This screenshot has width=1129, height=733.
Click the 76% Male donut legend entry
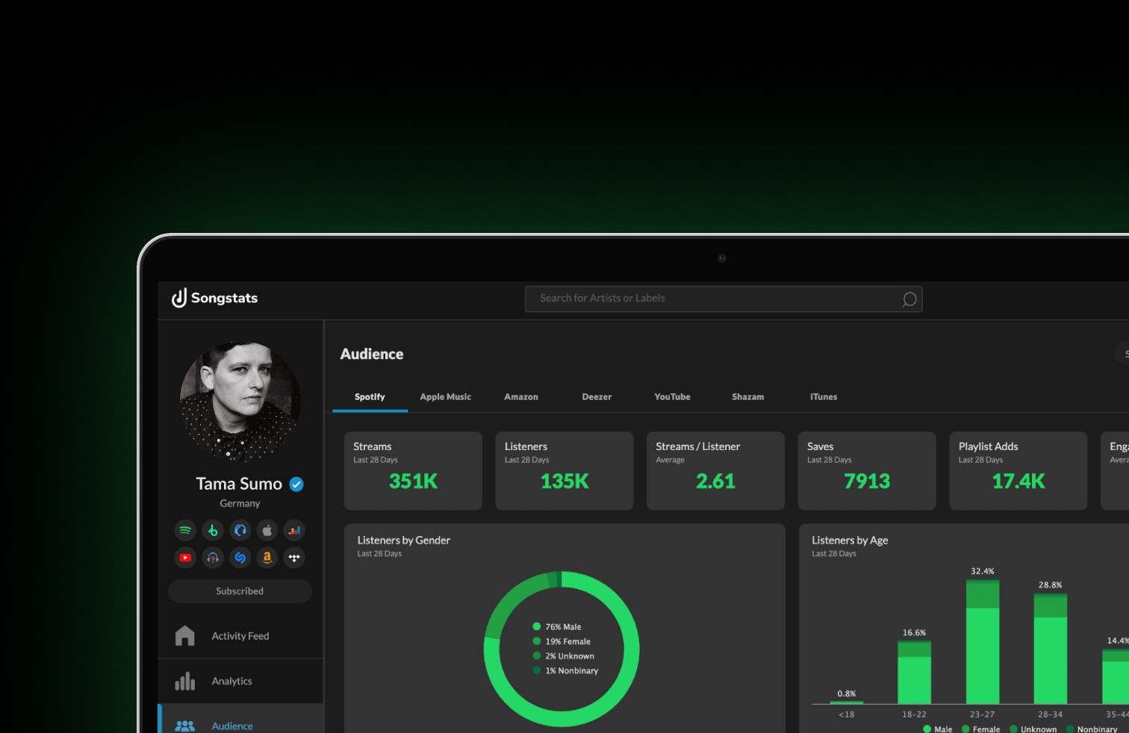(x=557, y=627)
